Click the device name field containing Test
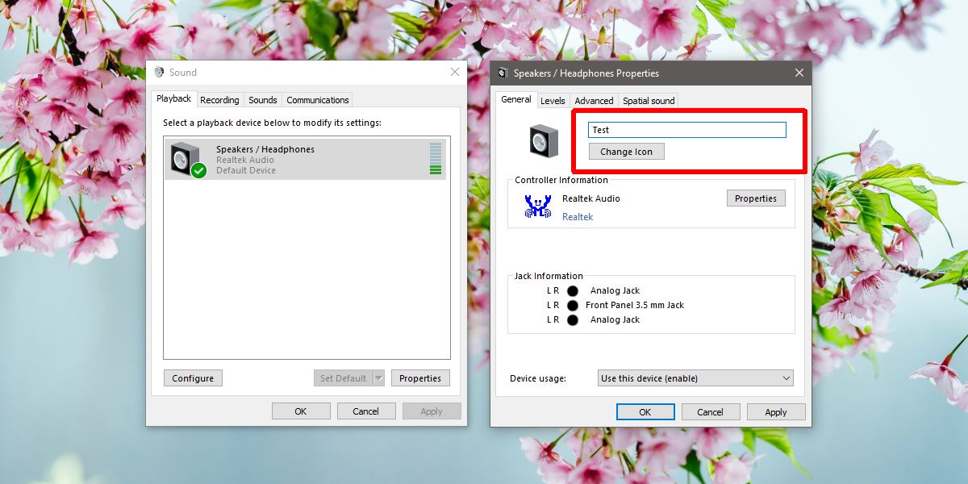968x484 pixels. pos(687,130)
